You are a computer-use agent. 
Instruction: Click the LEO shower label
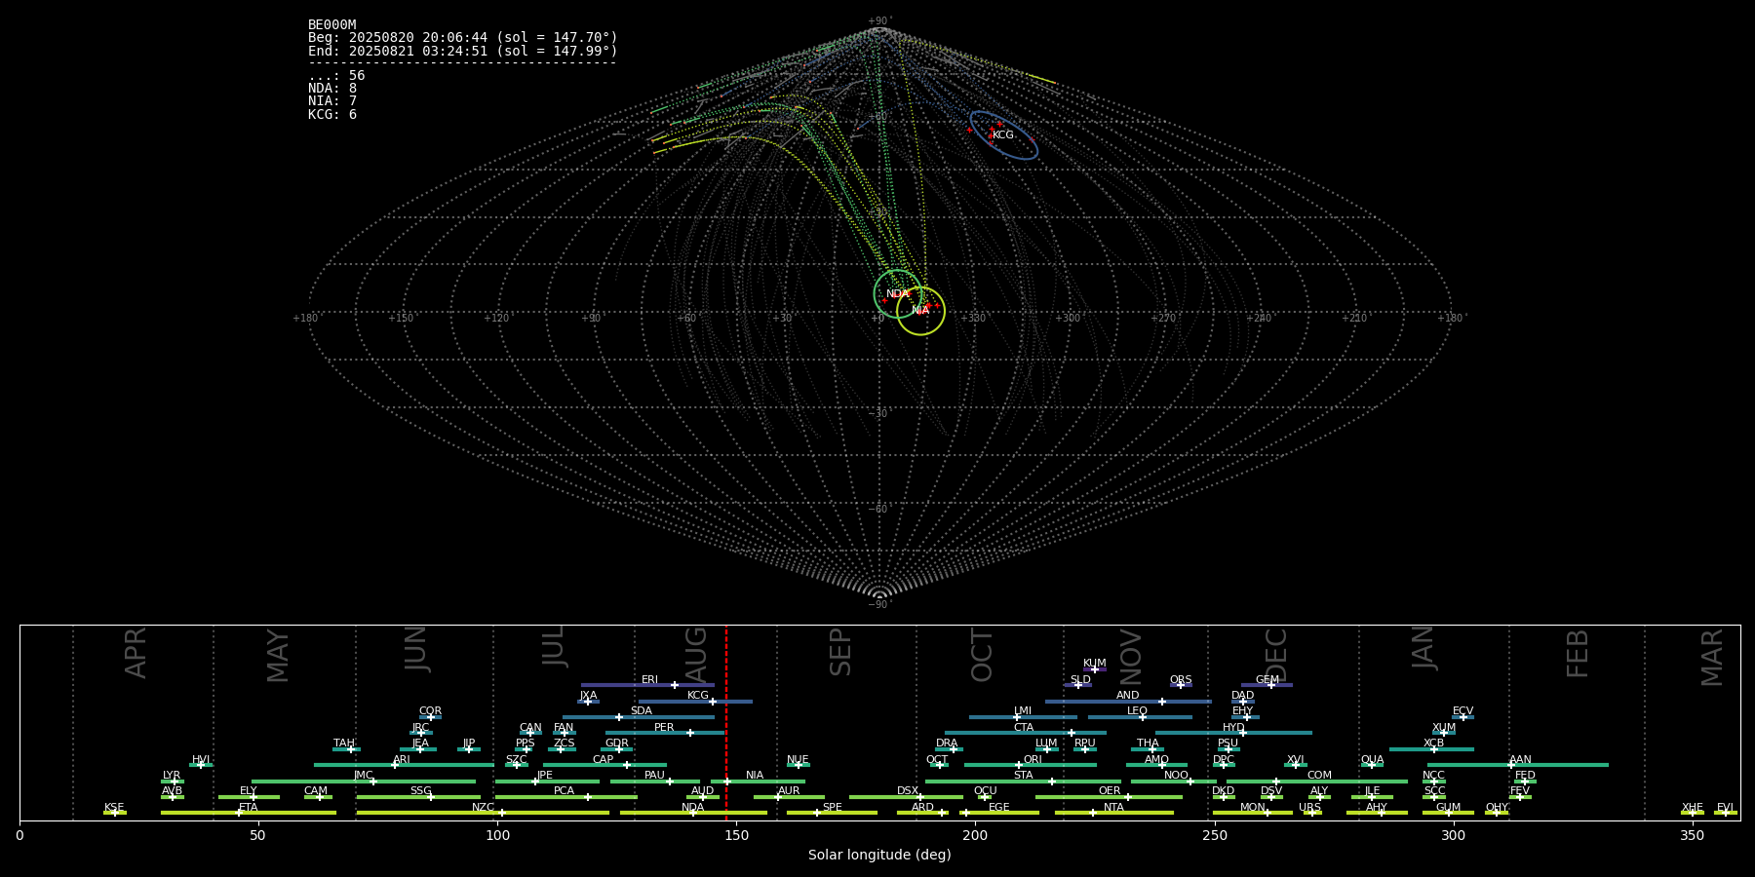(x=1137, y=711)
